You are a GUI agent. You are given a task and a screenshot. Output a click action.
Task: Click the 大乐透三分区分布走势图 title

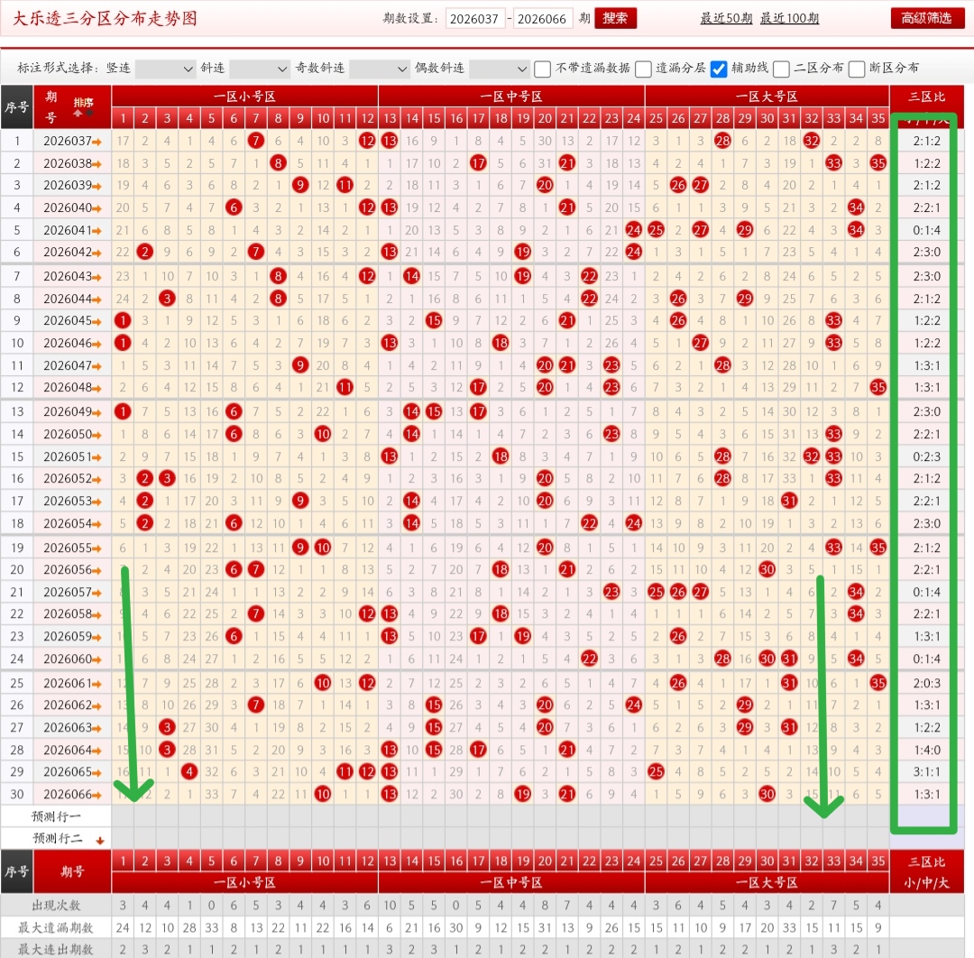[105, 19]
